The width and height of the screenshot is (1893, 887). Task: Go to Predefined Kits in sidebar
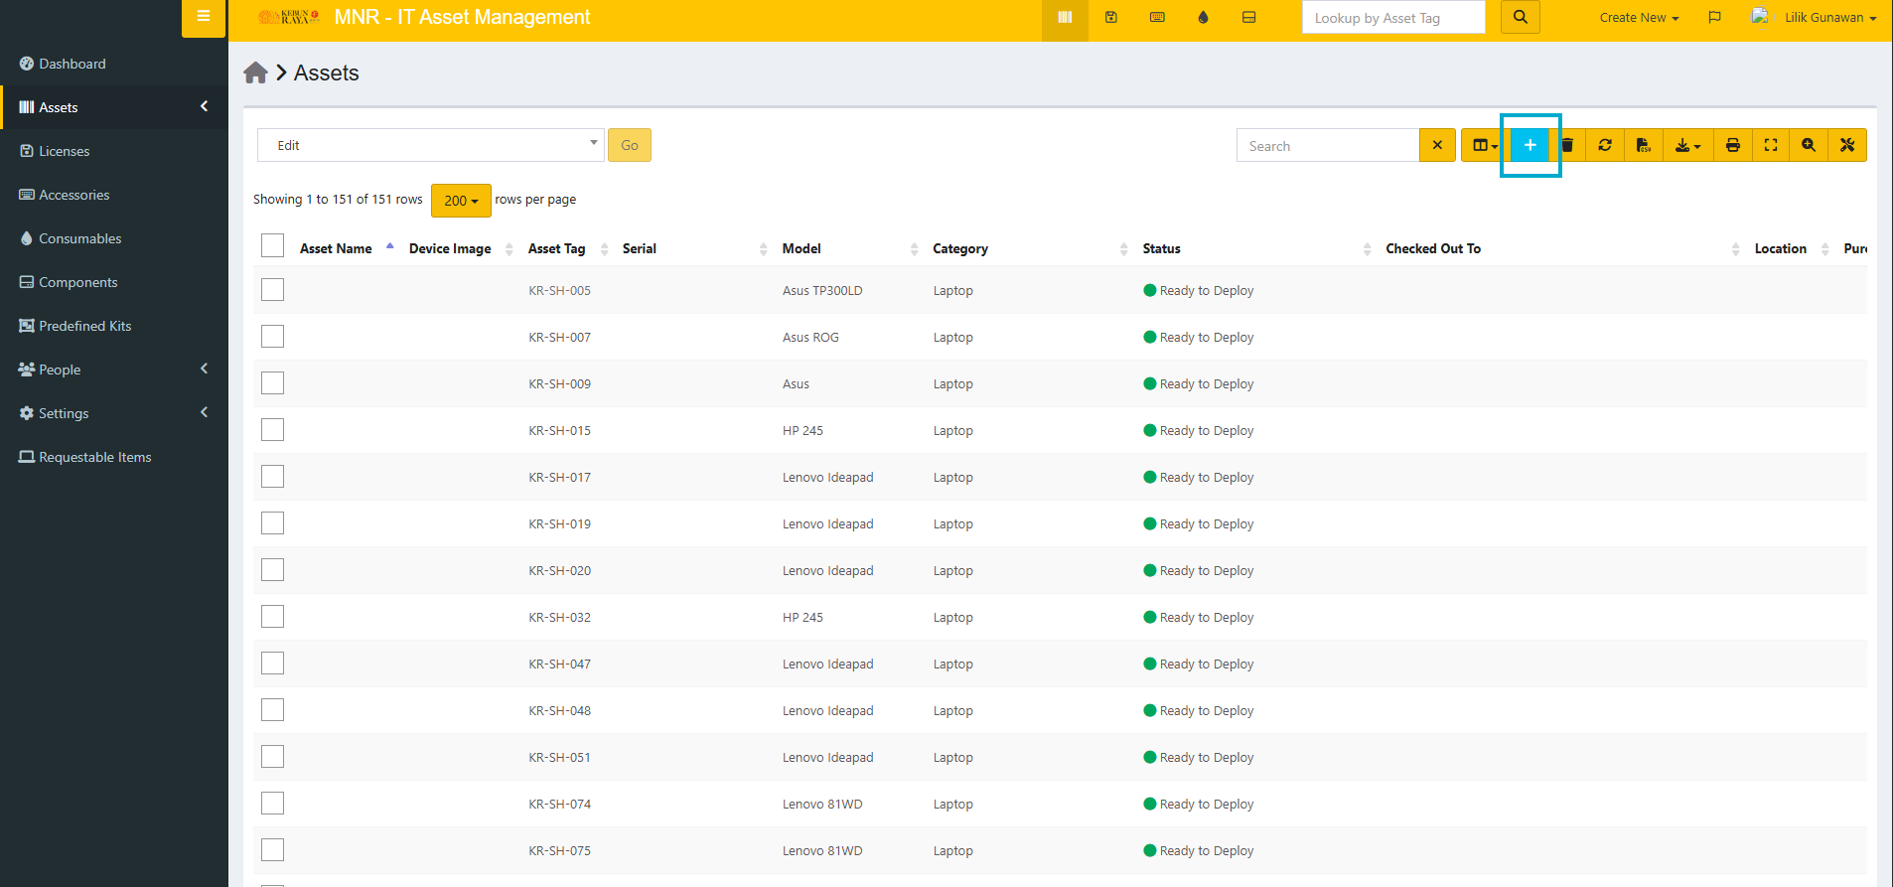coord(84,326)
